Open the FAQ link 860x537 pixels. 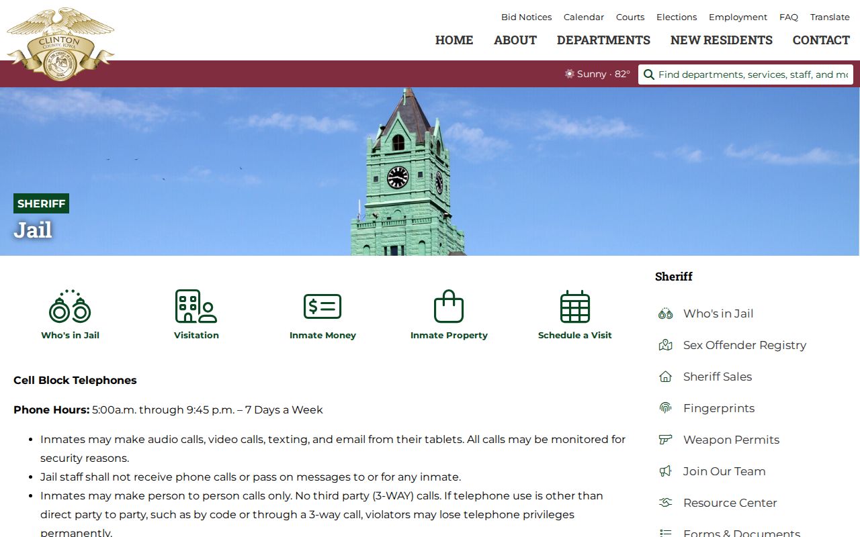pyautogui.click(x=789, y=17)
